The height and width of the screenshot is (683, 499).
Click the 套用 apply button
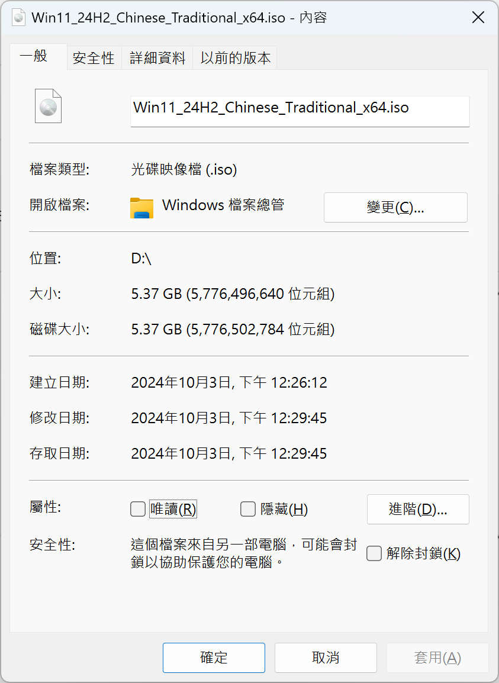coord(437,658)
